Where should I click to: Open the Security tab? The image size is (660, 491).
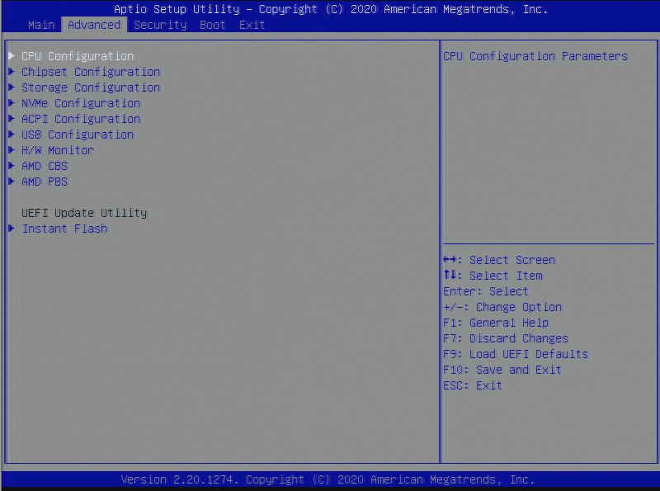tap(160, 25)
